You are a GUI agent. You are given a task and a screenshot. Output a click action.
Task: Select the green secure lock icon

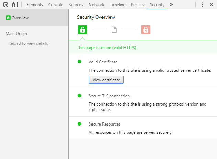(83, 30)
